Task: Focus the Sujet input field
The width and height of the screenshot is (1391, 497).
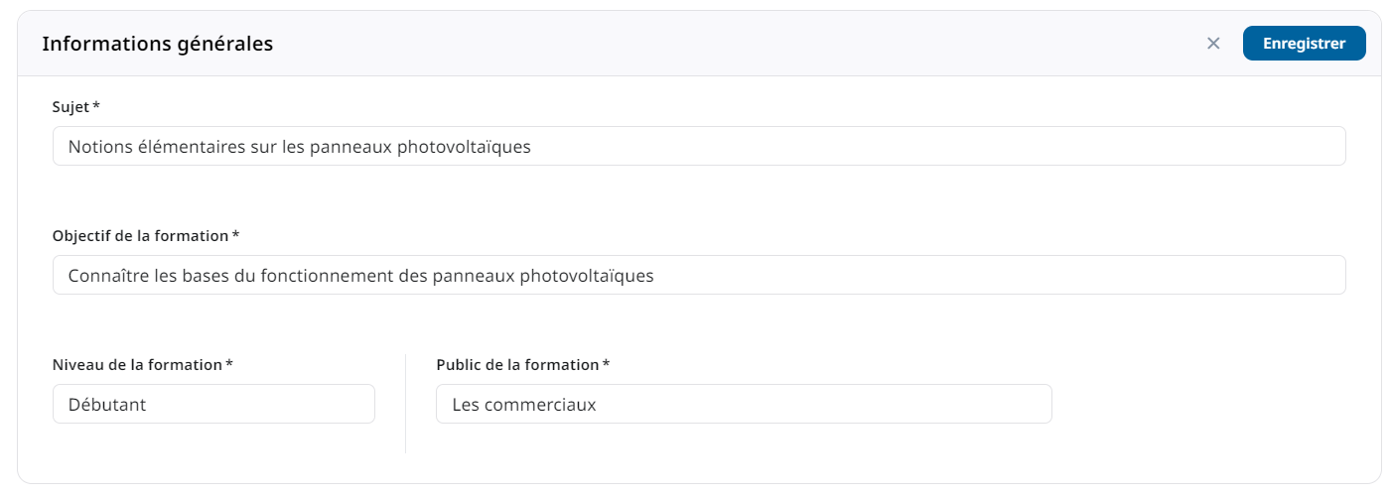Action: coord(894,146)
